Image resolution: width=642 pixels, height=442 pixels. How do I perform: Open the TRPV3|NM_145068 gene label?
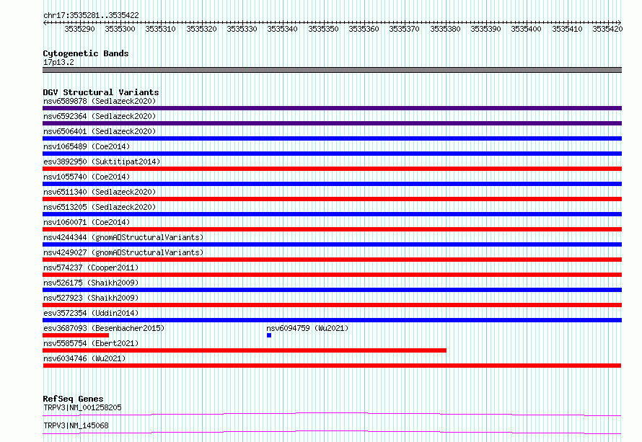pos(76,425)
